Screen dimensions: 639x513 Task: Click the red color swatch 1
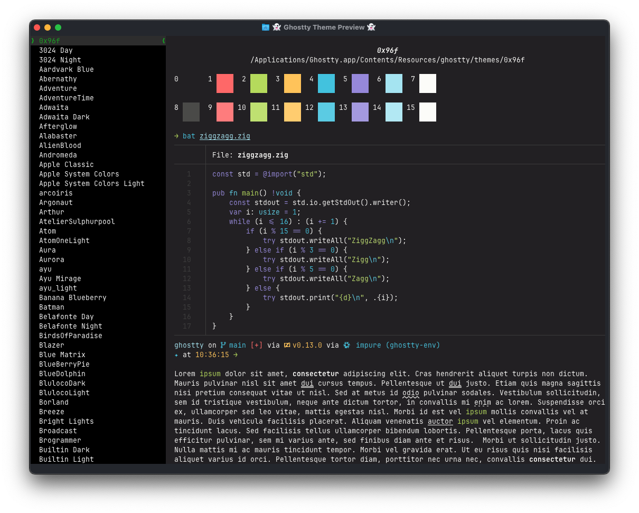(225, 83)
